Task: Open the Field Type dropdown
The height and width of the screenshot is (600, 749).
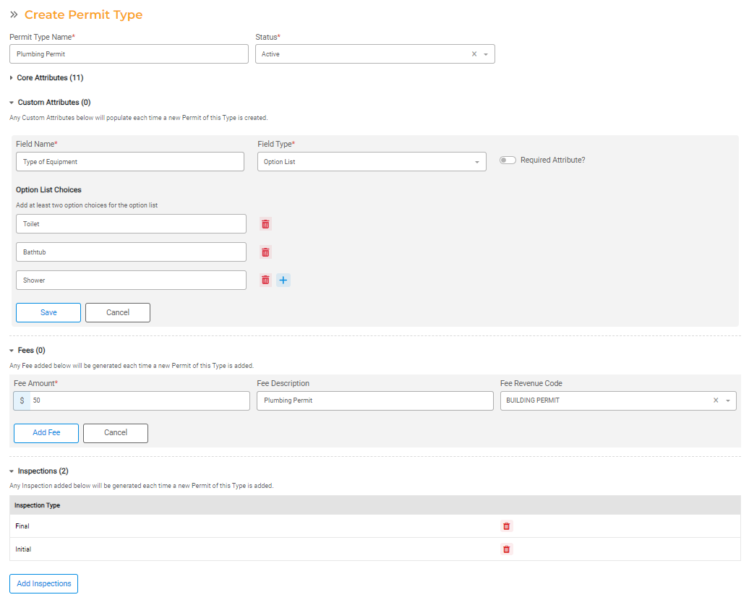Action: coord(476,162)
